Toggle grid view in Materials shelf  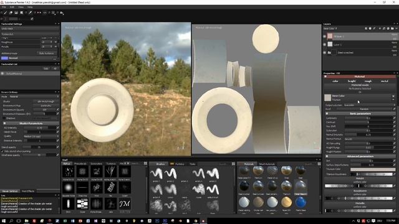point(319,164)
